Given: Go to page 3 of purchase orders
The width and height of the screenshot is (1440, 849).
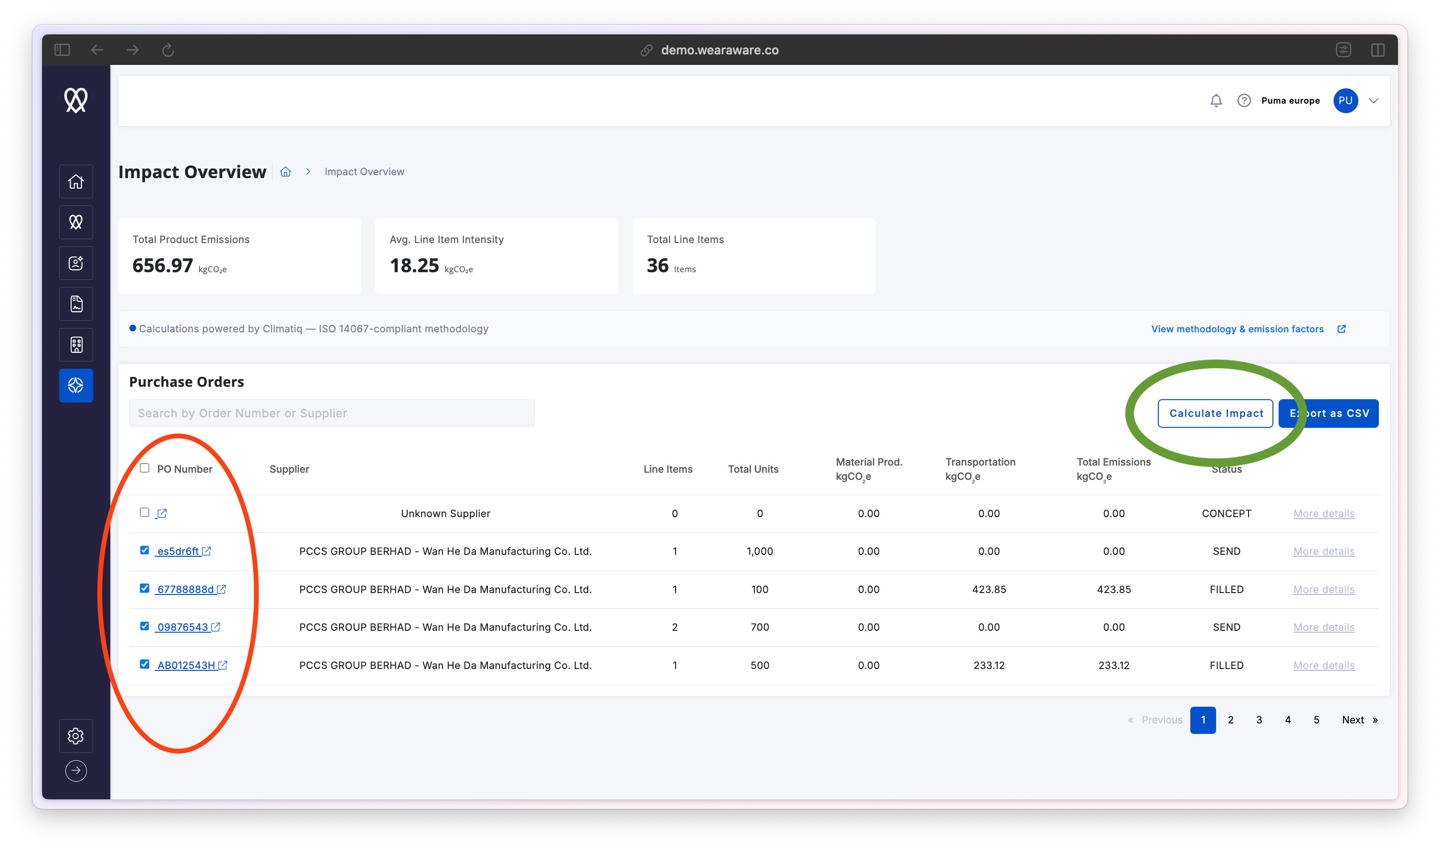Looking at the screenshot, I should pos(1259,720).
